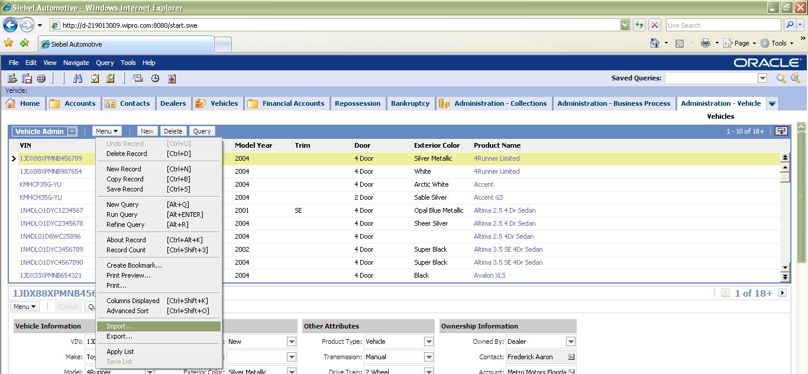
Task: Click the browser Forward arrow button
Action: pos(27,25)
